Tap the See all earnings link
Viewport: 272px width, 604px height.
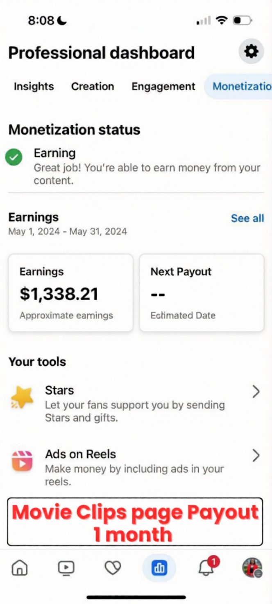point(247,218)
